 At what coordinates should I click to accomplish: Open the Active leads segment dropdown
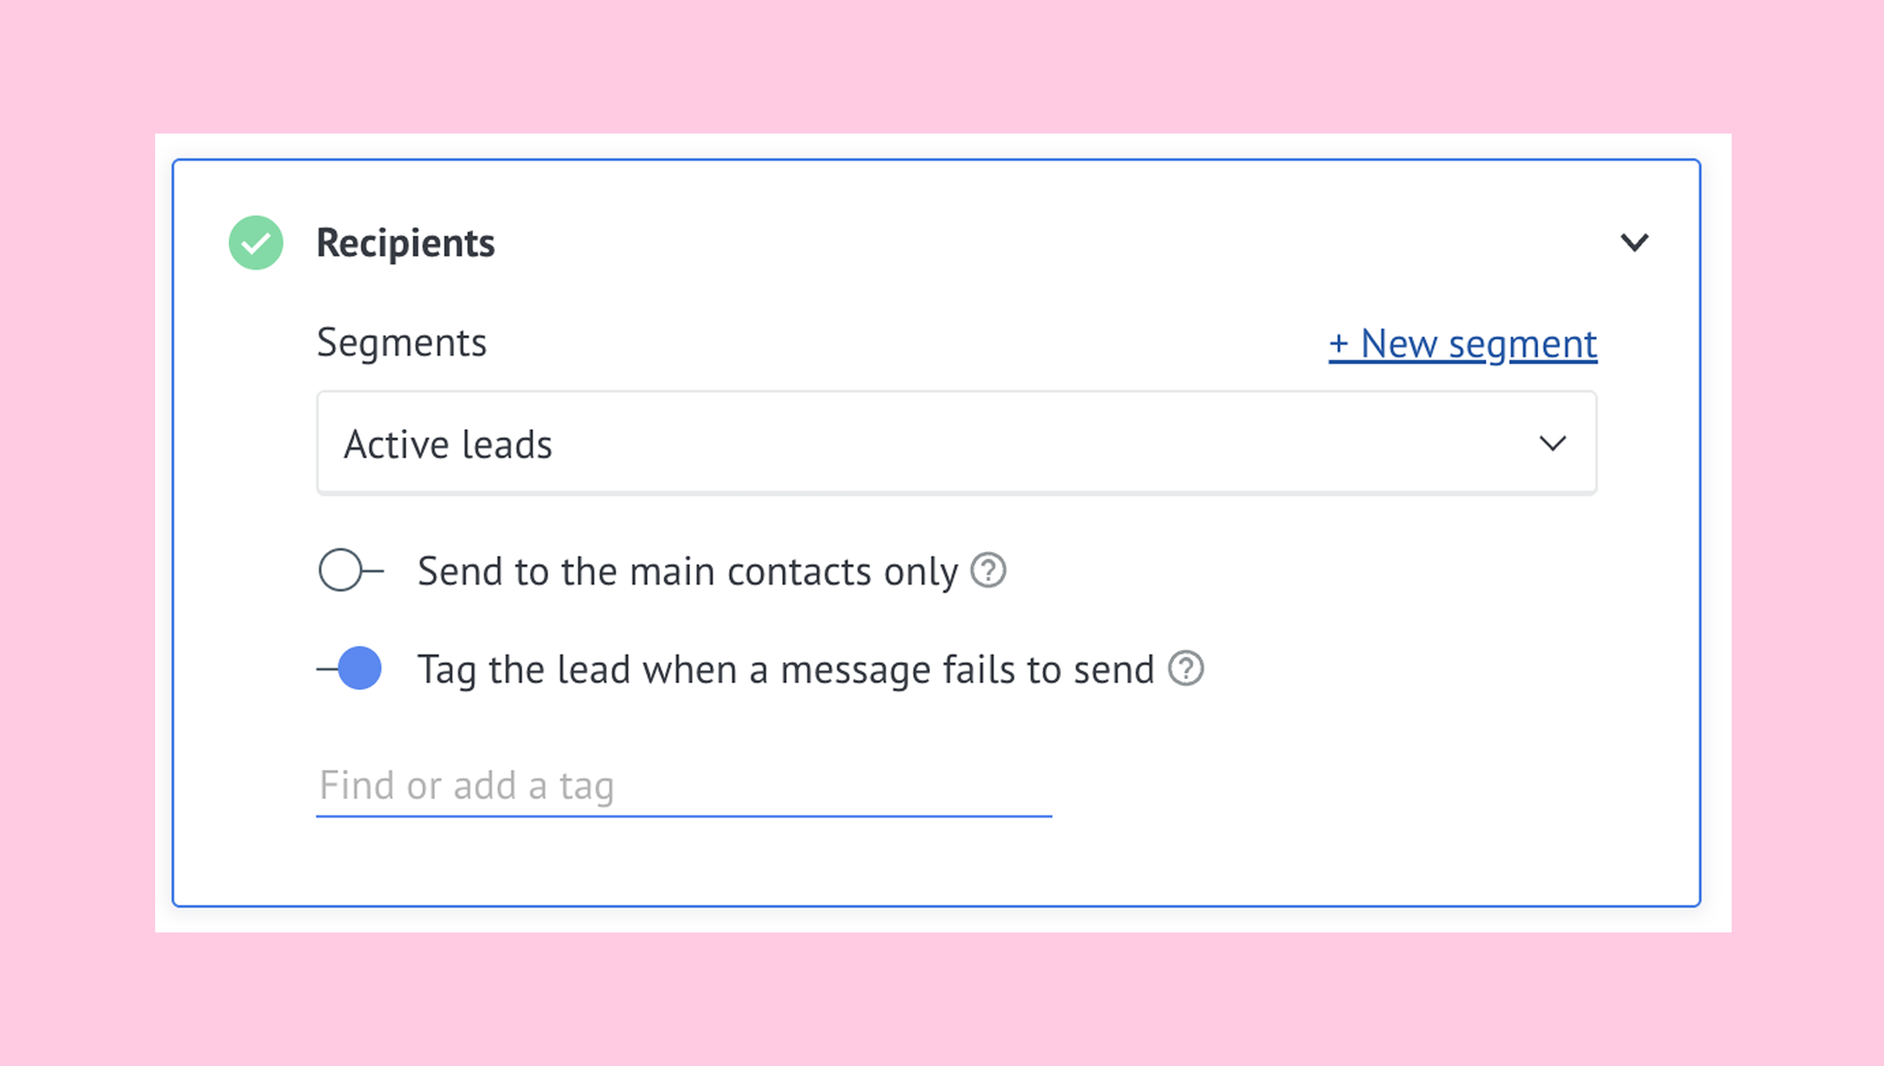956,444
